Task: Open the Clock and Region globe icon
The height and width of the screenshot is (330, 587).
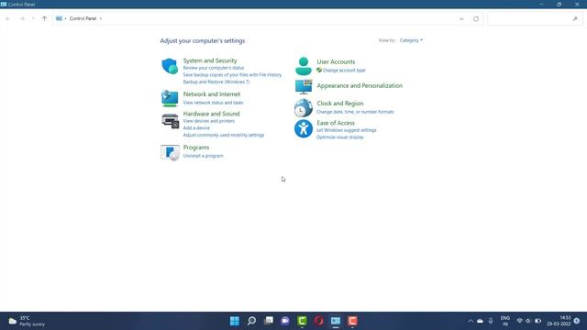Action: pos(304,108)
